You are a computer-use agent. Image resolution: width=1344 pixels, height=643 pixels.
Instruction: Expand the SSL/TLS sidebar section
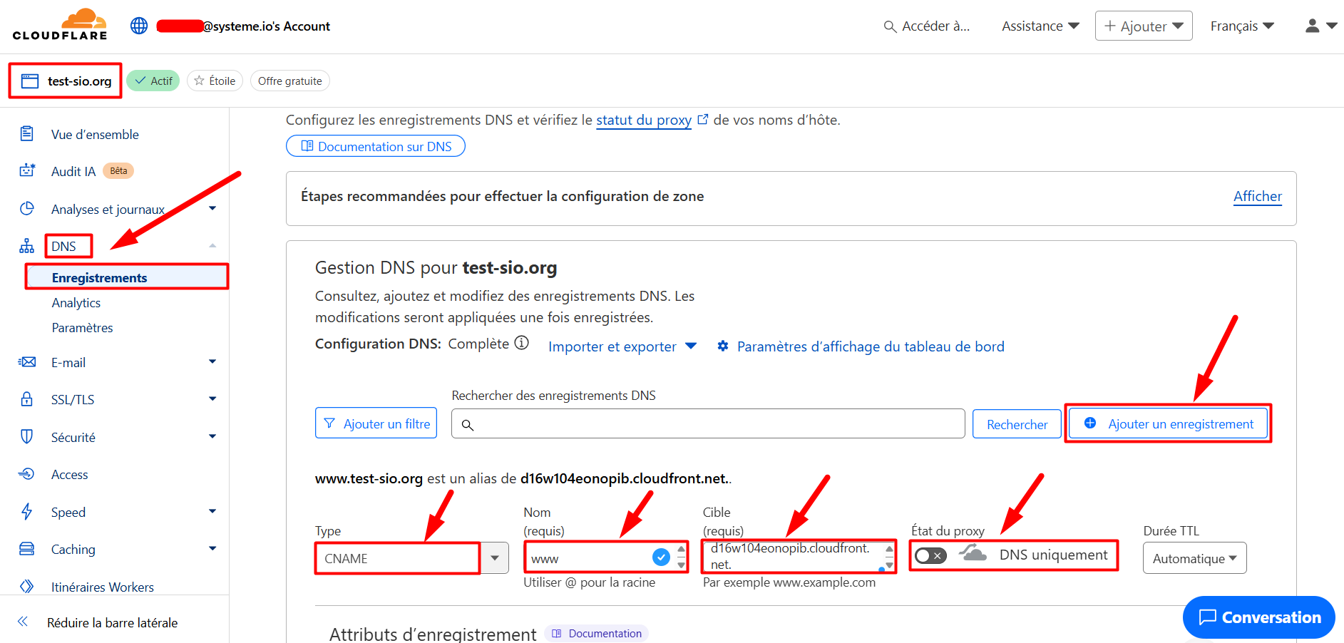pyautogui.click(x=212, y=398)
